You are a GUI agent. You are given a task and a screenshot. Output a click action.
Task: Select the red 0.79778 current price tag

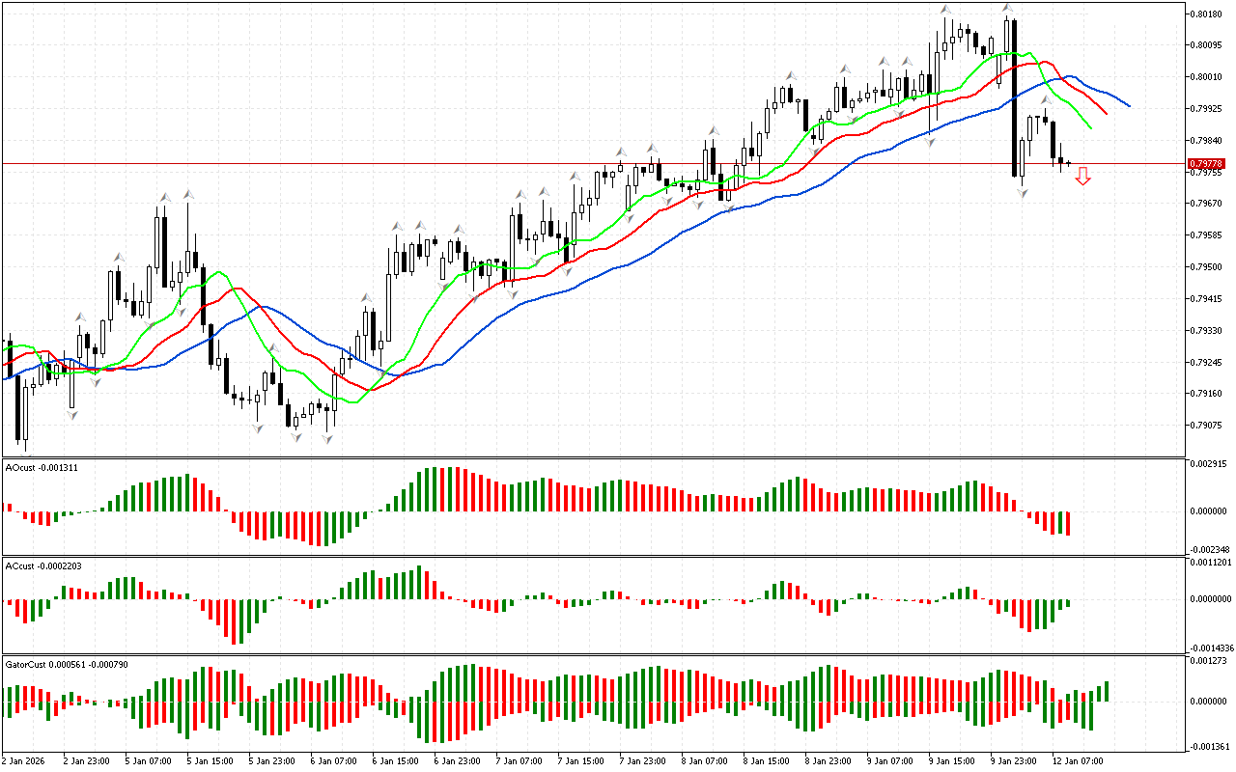click(x=1206, y=164)
